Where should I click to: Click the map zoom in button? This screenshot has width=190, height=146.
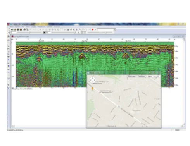(92, 93)
